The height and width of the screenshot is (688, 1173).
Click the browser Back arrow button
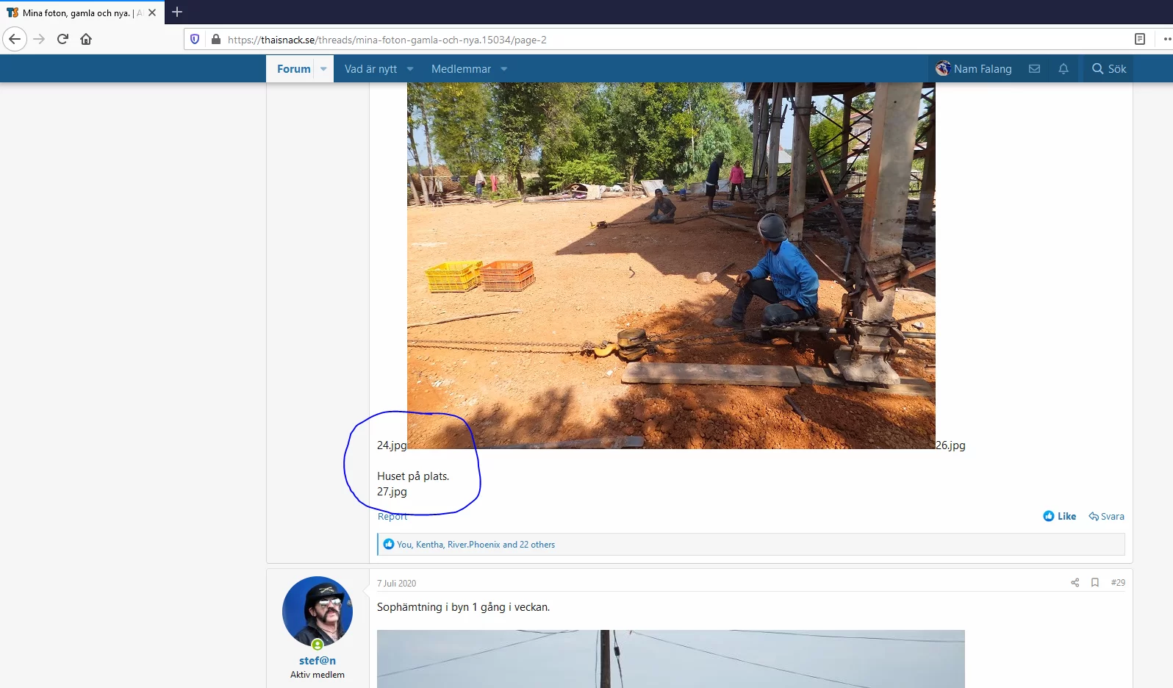(15, 39)
